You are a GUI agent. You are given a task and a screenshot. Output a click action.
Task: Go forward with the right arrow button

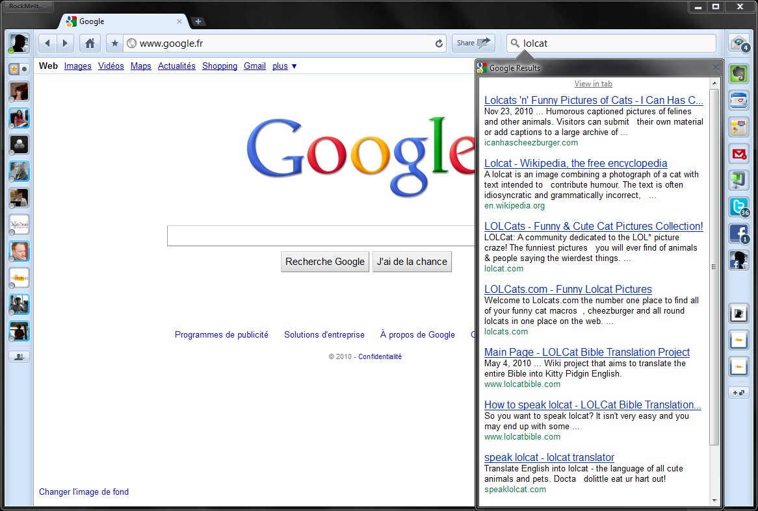[65, 44]
